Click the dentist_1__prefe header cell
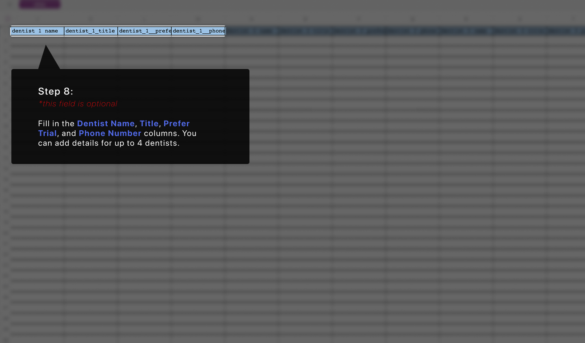Image resolution: width=585 pixels, height=343 pixels. (145, 31)
